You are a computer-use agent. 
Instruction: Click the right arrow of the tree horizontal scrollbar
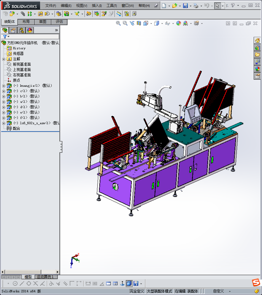point(58,272)
